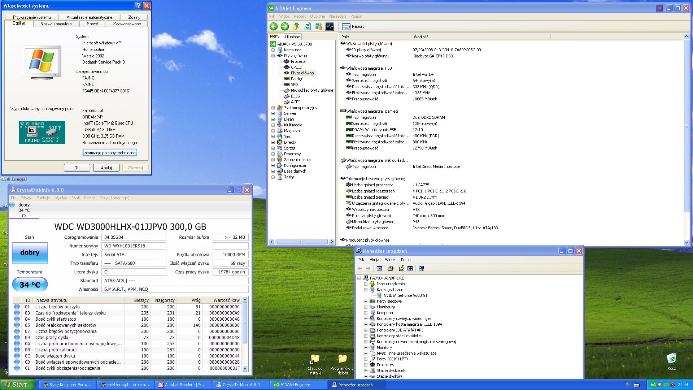Click Device Manager print icon
Viewport: 693px width, 390px height.
(x=390, y=268)
